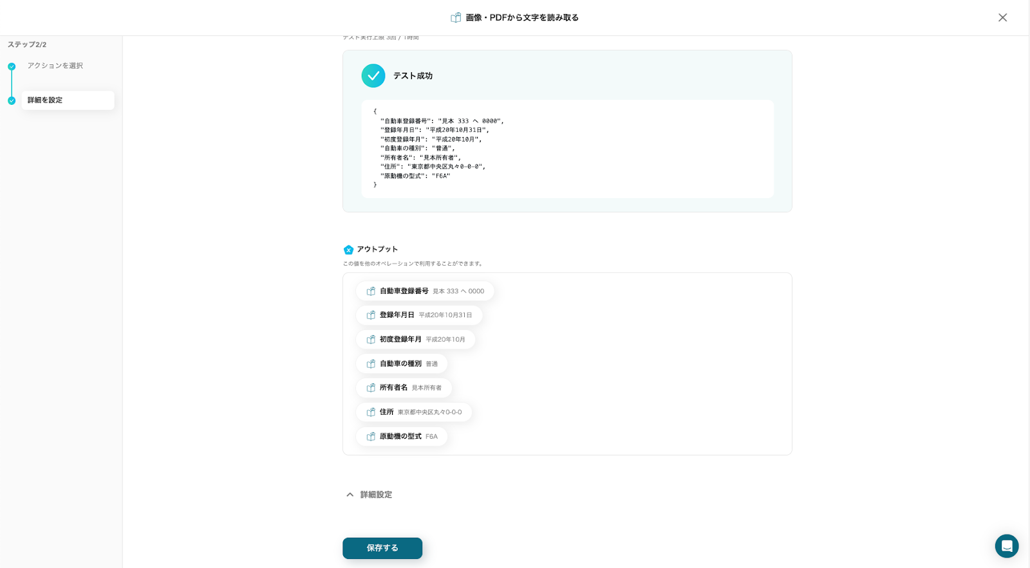Close the dialog with the X icon
1030x568 pixels.
(x=1002, y=17)
